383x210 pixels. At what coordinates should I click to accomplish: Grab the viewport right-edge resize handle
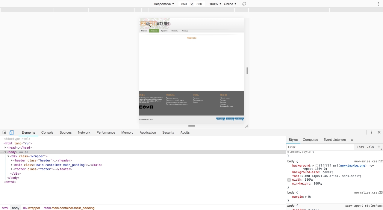point(247,71)
